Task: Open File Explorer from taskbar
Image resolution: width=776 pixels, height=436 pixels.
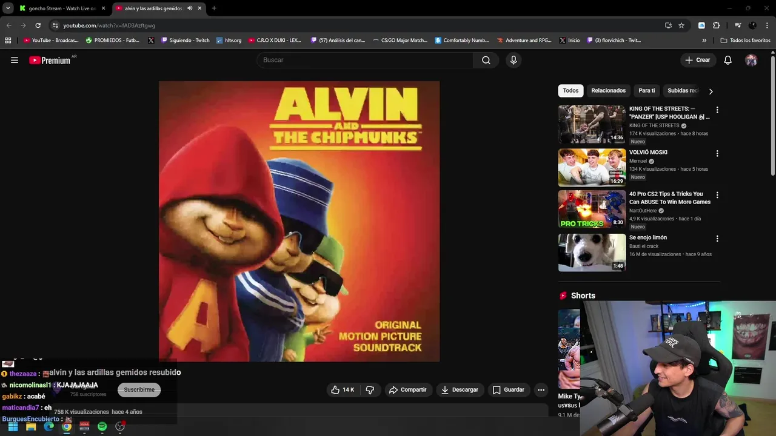Action: (x=31, y=426)
